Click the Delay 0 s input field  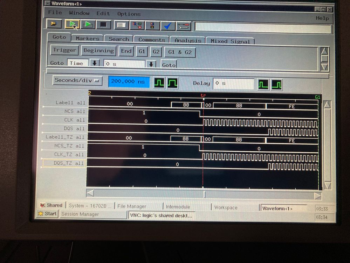pos(233,84)
